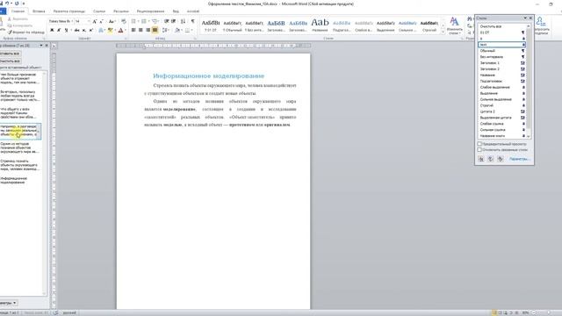Click Paste All button in clipboard pane

pos(10,54)
